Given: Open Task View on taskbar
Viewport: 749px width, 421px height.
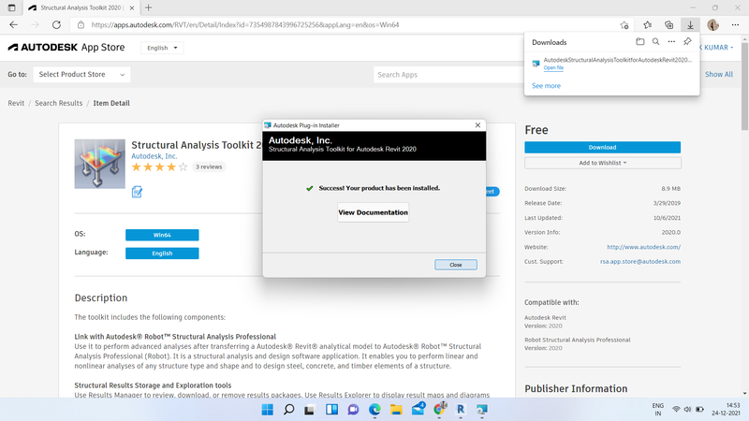Looking at the screenshot, I should [310, 410].
